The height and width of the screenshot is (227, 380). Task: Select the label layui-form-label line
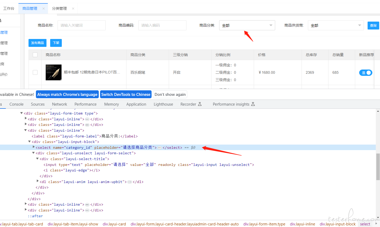pos(85,136)
